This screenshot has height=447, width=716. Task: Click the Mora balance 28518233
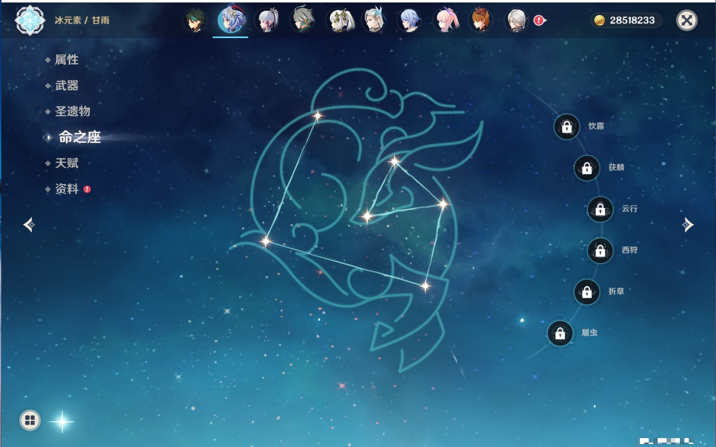[626, 20]
